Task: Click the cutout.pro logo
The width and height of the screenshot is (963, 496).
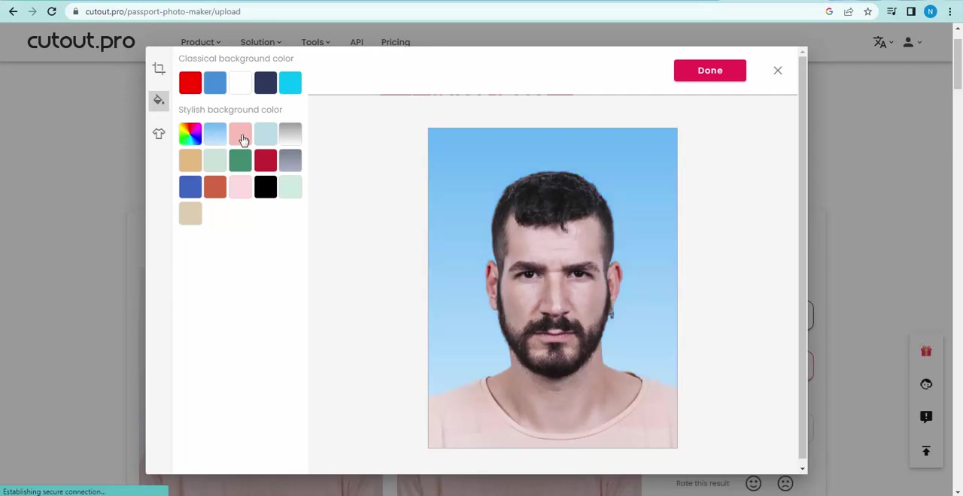Action: [x=81, y=41]
